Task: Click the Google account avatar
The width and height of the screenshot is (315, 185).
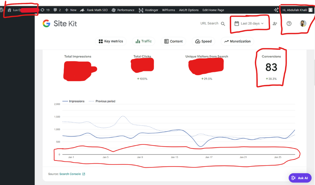Action: point(303,24)
